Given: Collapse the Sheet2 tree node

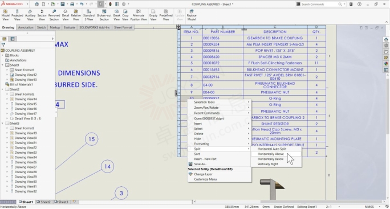Looking at the screenshot, I should click(x=2, y=89).
